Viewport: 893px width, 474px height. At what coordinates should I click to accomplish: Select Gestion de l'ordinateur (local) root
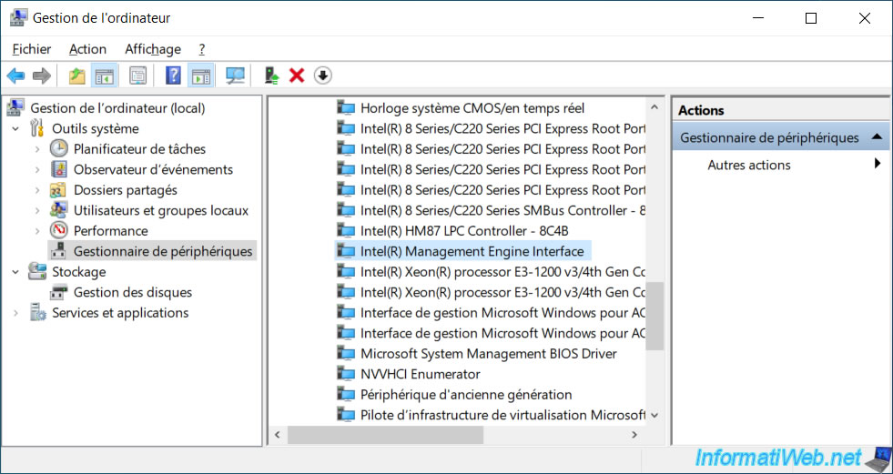(117, 108)
